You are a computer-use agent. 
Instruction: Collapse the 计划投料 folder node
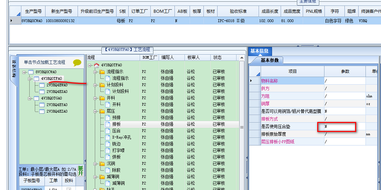[x=95, y=85]
